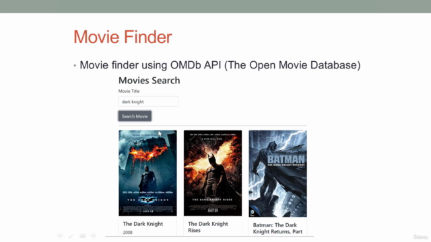Click "The Dark Knight" title above 2008
The image size is (431, 242).
coord(143,224)
